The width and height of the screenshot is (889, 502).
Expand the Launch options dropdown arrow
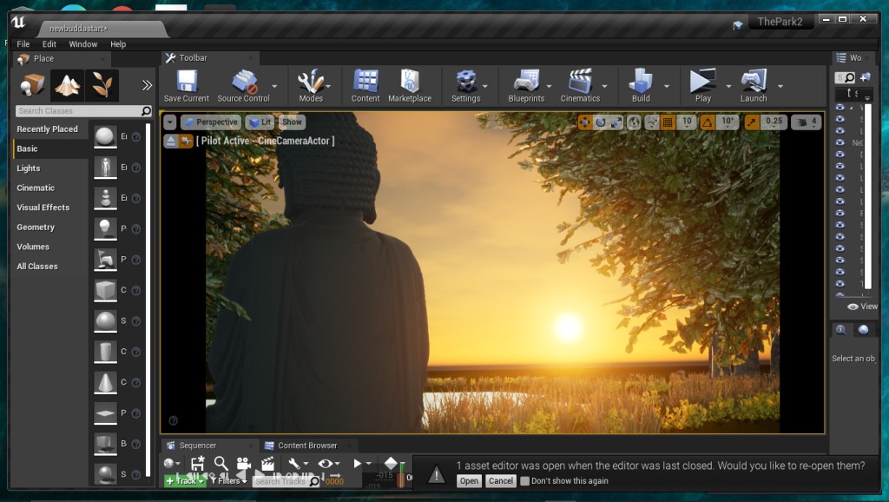click(780, 87)
